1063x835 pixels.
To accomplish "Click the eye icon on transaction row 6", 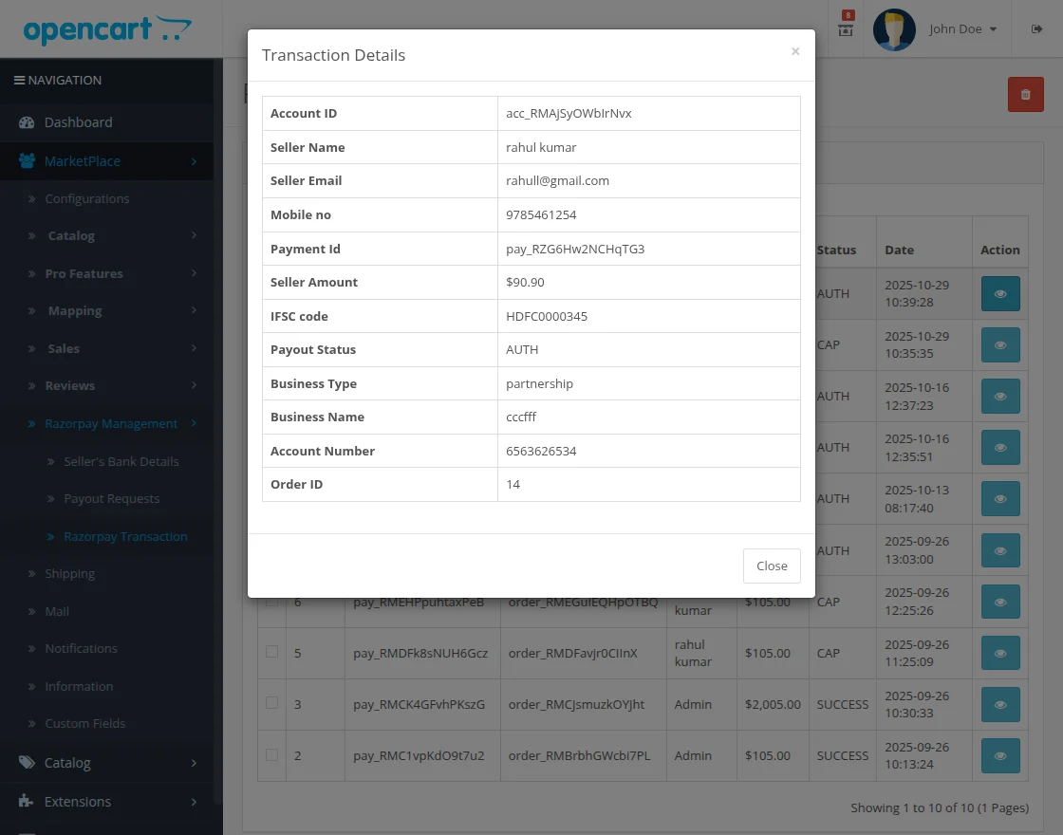I will coord(999,602).
